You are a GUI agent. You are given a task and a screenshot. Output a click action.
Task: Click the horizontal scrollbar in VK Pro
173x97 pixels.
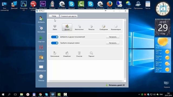85,81
